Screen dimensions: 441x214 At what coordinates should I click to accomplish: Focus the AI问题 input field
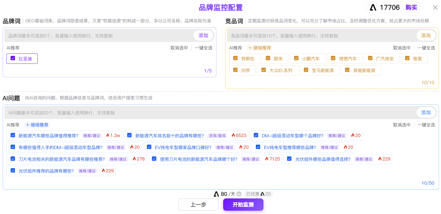click(206, 113)
